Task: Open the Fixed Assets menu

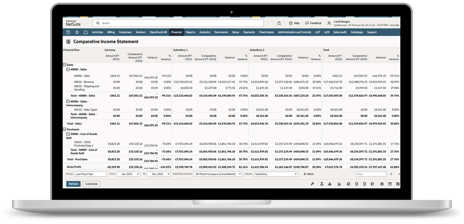Action: click(x=267, y=32)
